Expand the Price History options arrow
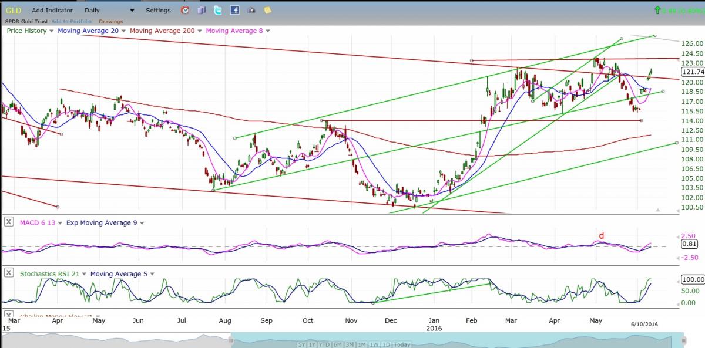 [x=52, y=31]
